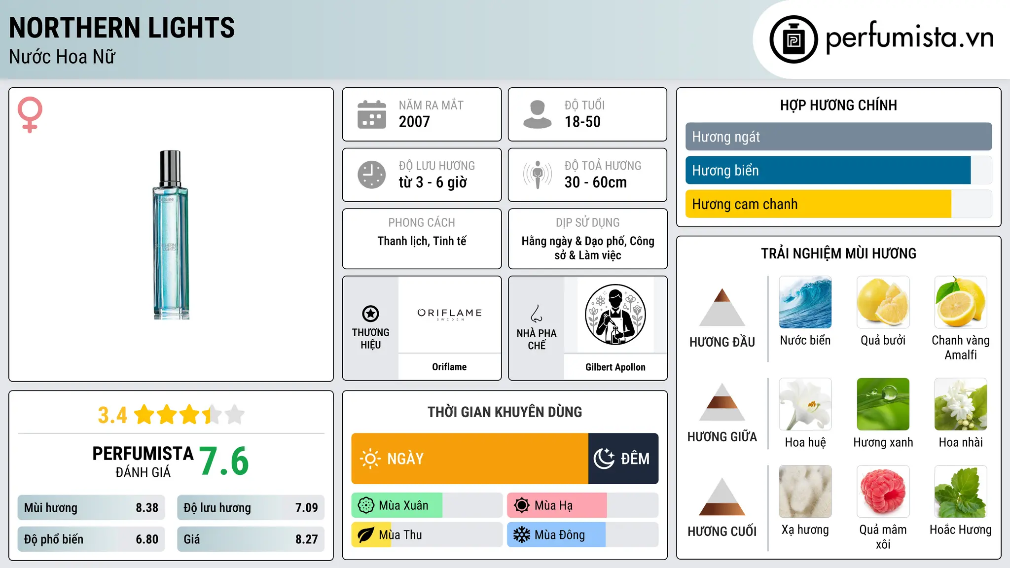
Task: Click the launch year 2007
Action: point(414,121)
